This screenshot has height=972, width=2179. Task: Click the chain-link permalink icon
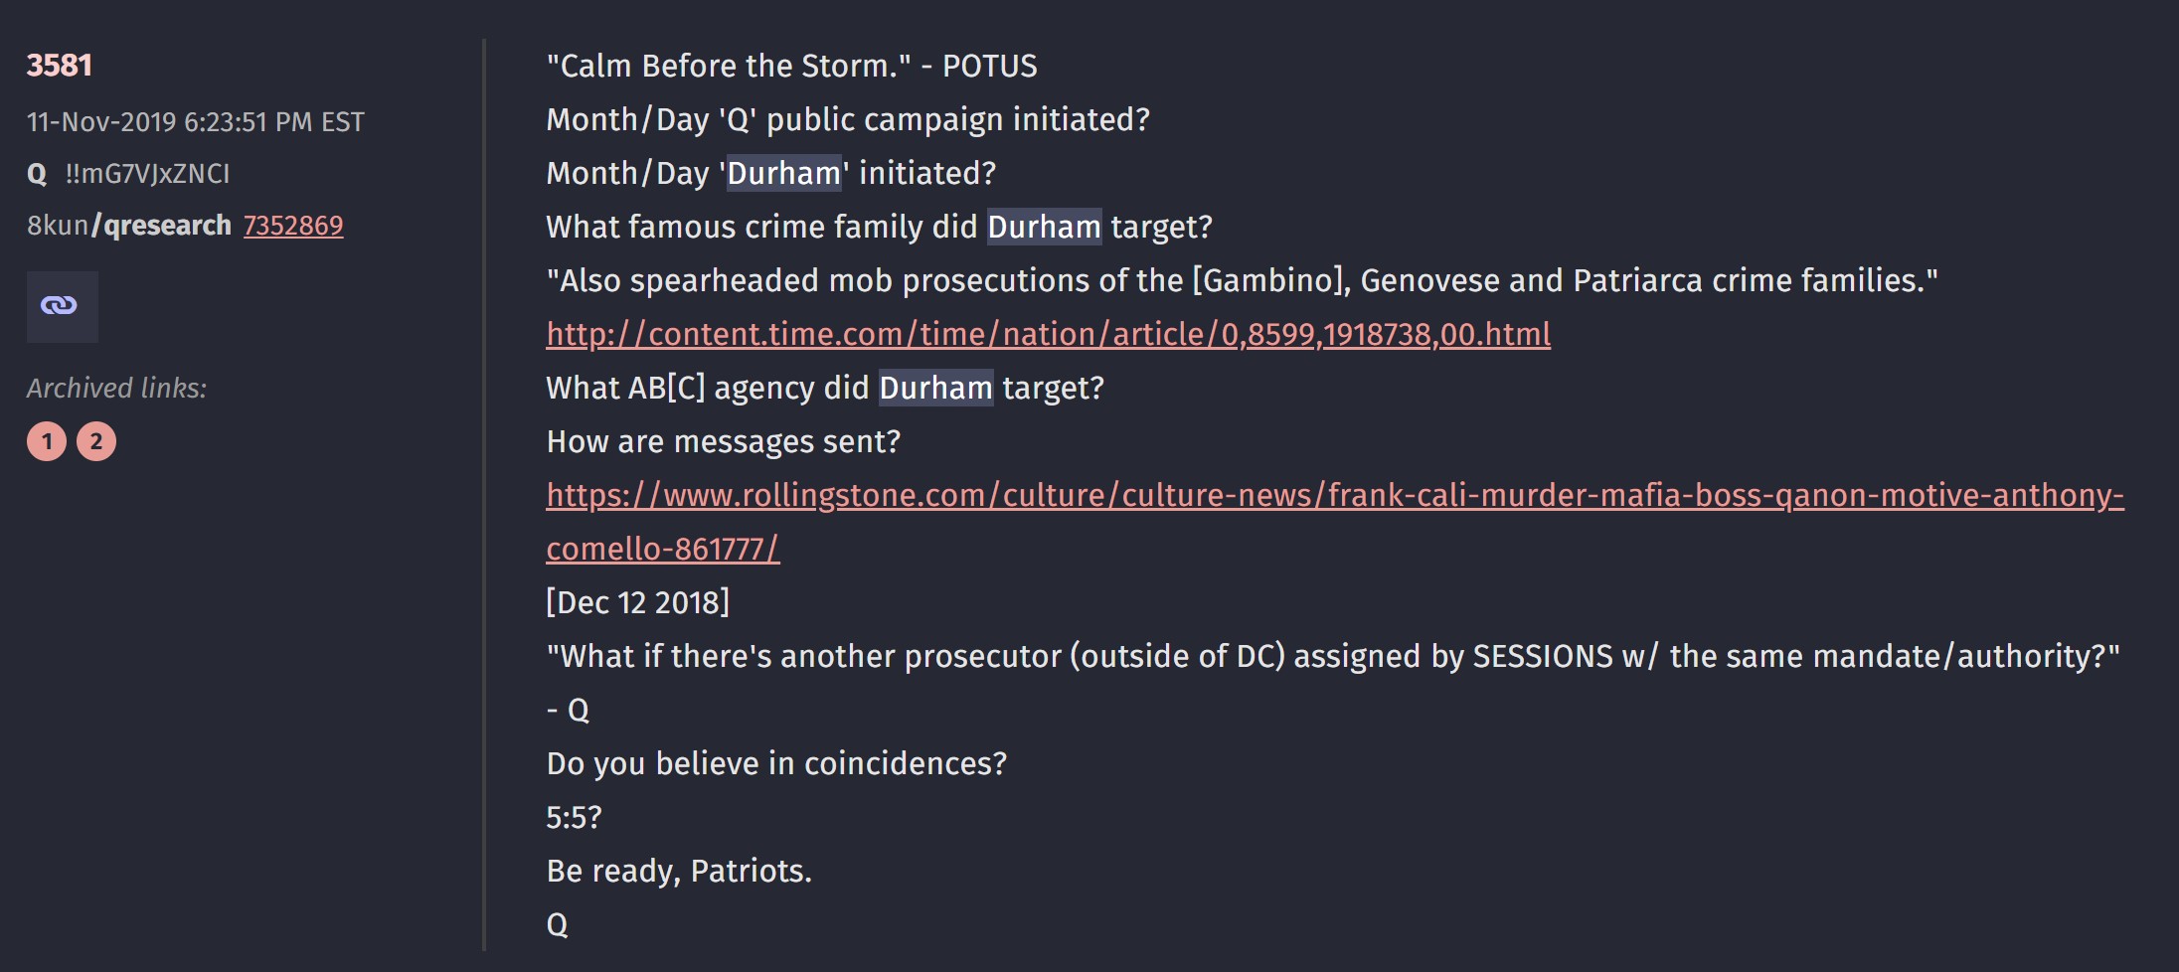[x=62, y=306]
